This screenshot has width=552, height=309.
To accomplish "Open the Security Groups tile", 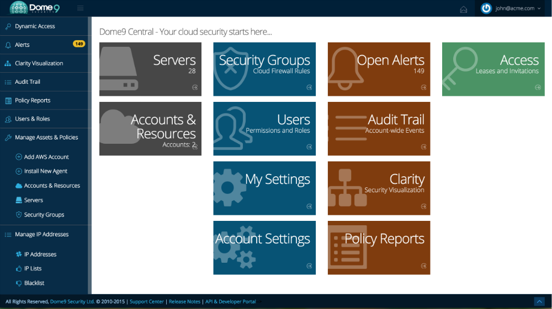I will point(264,69).
